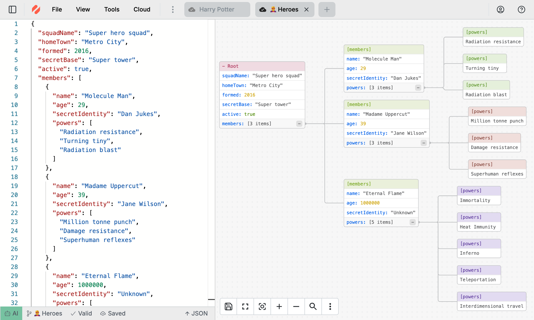Image resolution: width=534 pixels, height=320 pixels.
Task: Click name "Madame Uppercut" in graph
Action: 386,114
